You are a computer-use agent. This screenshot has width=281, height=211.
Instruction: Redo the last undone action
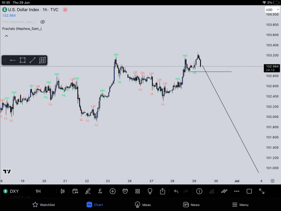186,192
